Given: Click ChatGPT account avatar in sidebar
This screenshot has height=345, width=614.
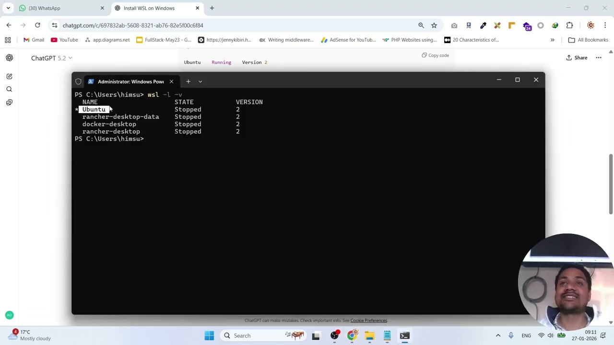Looking at the screenshot, I should pos(9,315).
